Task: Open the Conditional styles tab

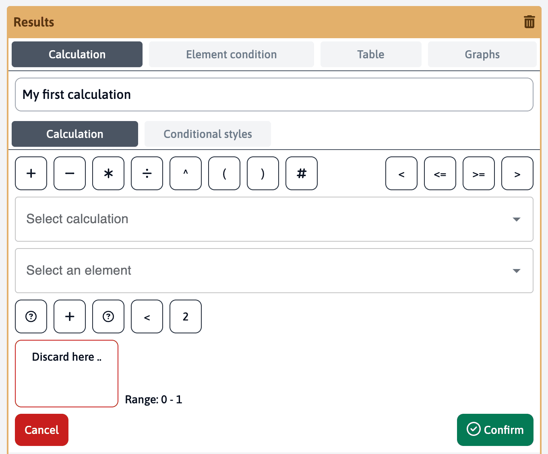Action: (207, 134)
